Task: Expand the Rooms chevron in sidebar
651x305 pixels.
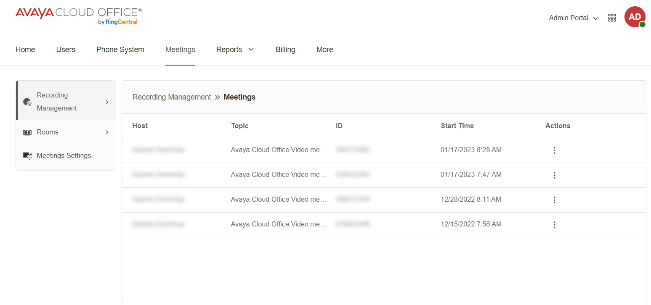Action: [107, 132]
